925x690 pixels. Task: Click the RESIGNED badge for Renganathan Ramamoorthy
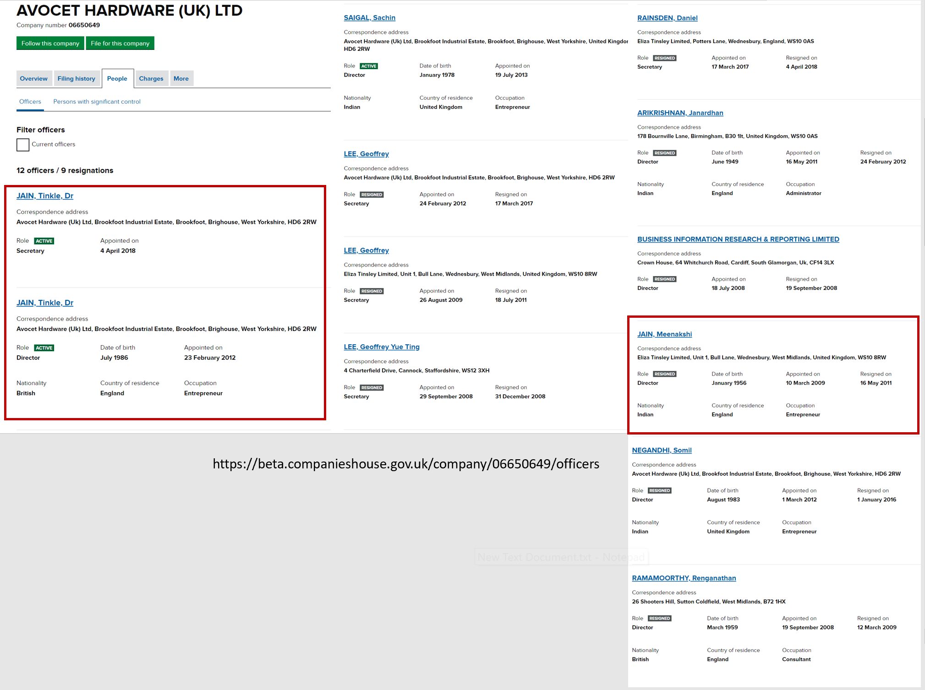(x=660, y=618)
